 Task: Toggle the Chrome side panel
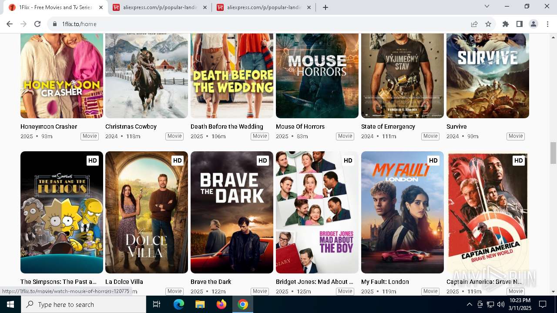pyautogui.click(x=520, y=24)
